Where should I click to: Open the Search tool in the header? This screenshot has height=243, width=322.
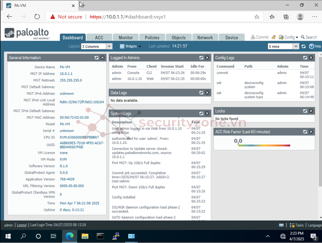309,37
